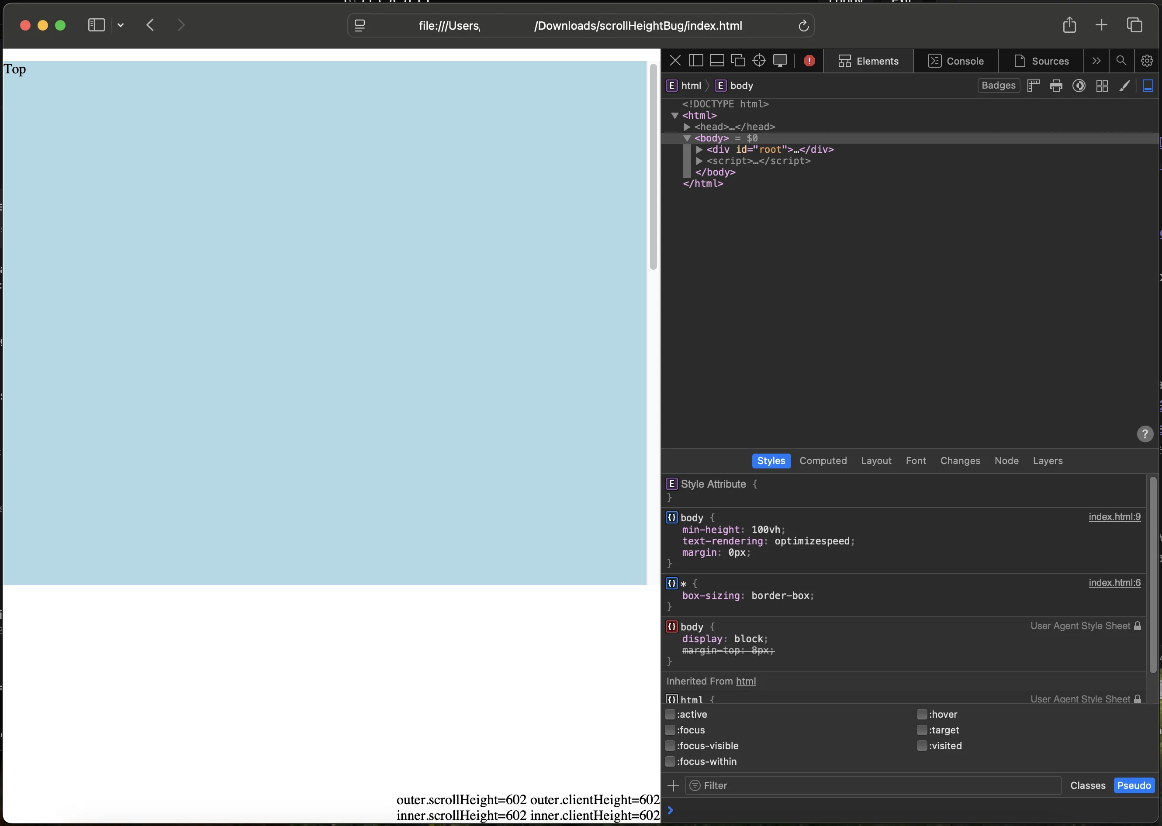This screenshot has height=826, width=1162.
Task: Enable the :focus pseudo-class checkbox
Action: [670, 730]
